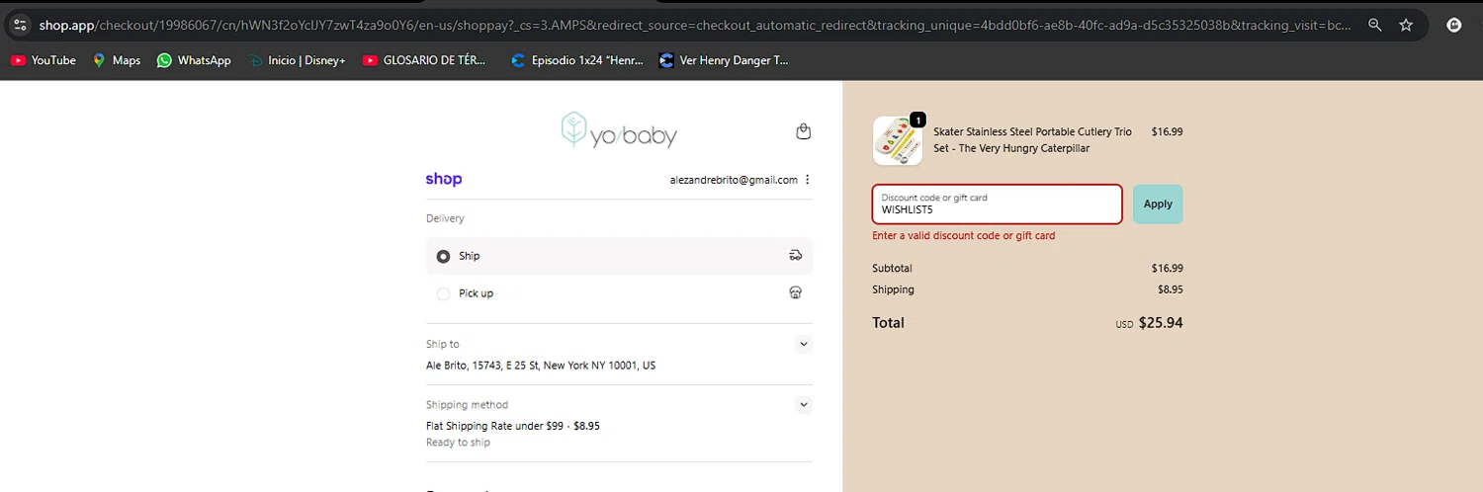Viewport: 1483px width, 492px height.
Task: Expand the Shipping method section
Action: click(804, 404)
